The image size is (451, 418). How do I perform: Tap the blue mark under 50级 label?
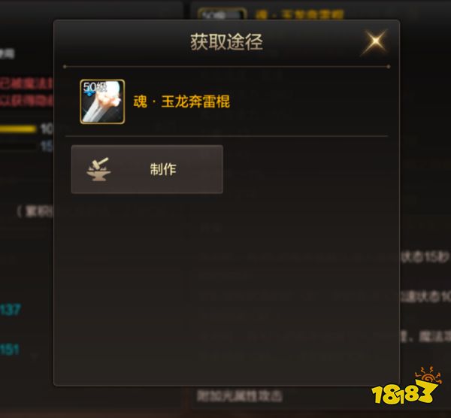click(90, 93)
